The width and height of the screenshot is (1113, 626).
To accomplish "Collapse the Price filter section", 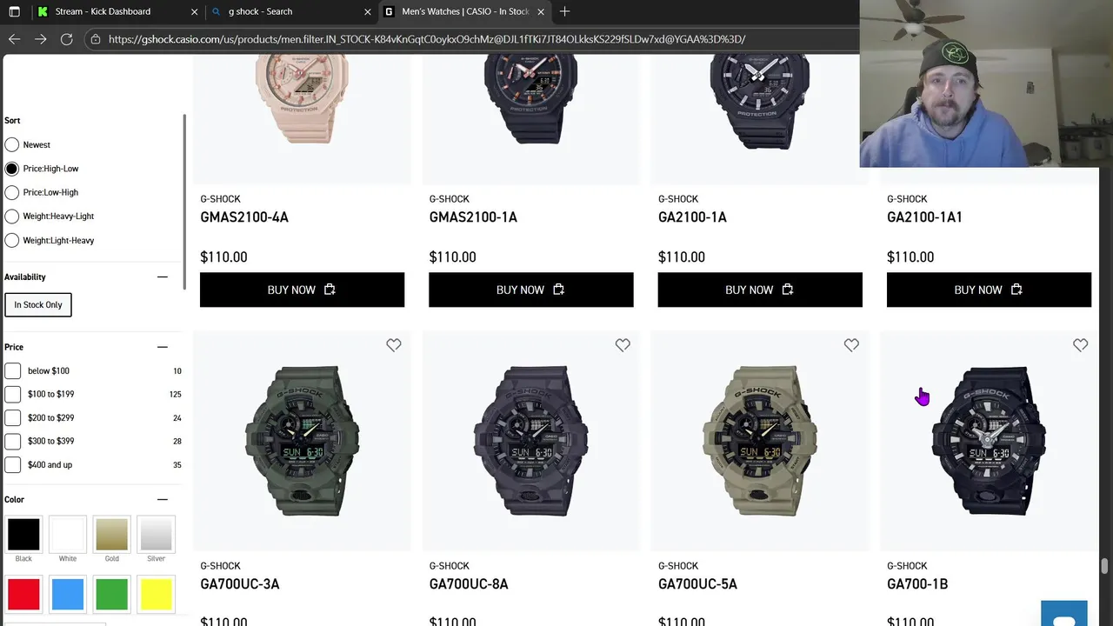I will (x=162, y=347).
